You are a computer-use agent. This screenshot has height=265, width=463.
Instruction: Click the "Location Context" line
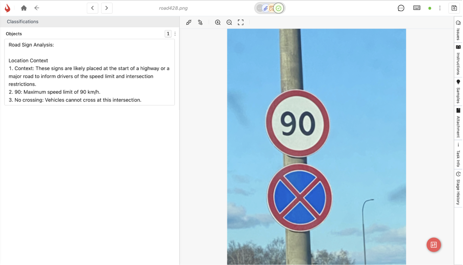pos(28,61)
